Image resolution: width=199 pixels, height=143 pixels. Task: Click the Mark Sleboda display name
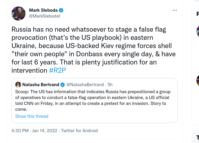pyautogui.click(x=43, y=10)
